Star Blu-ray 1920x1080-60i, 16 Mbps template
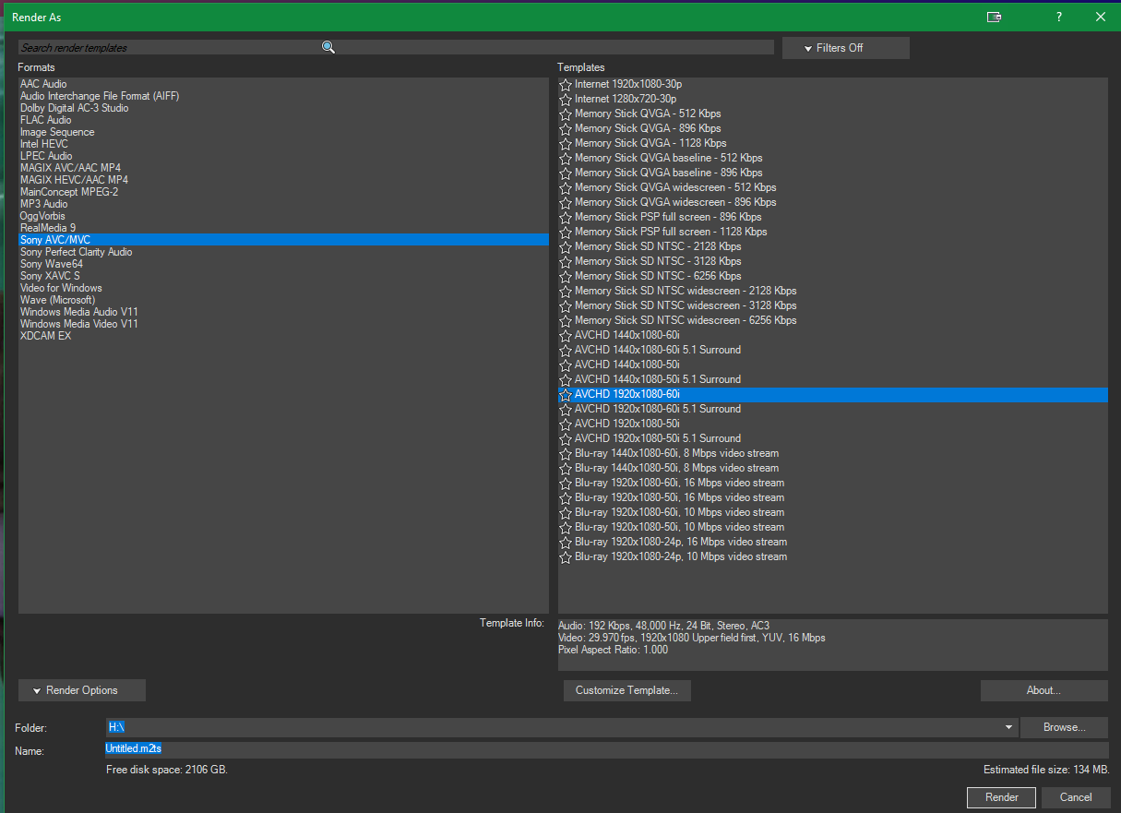Image resolution: width=1121 pixels, height=813 pixels. pyautogui.click(x=566, y=483)
